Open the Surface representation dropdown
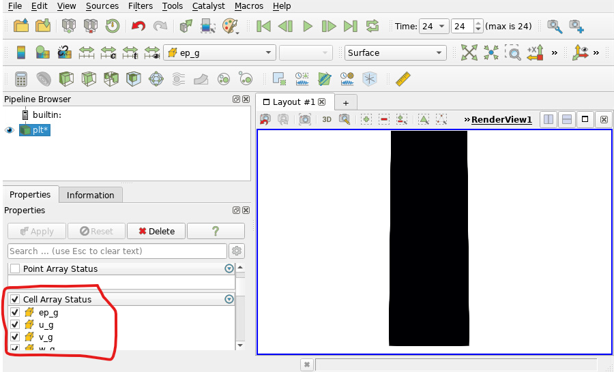Viewport: 614px width, 372px height. click(396, 53)
